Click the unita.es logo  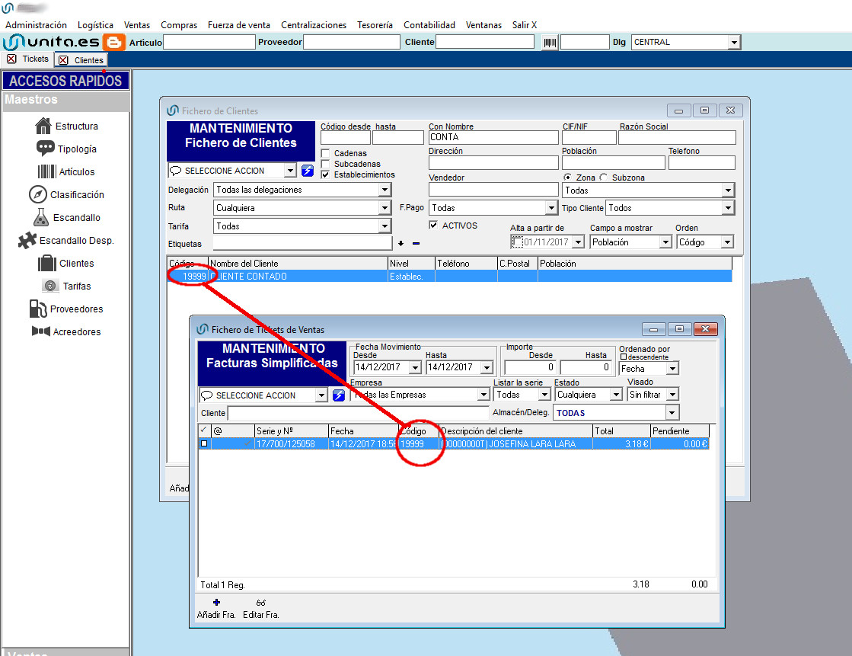pyautogui.click(x=52, y=42)
